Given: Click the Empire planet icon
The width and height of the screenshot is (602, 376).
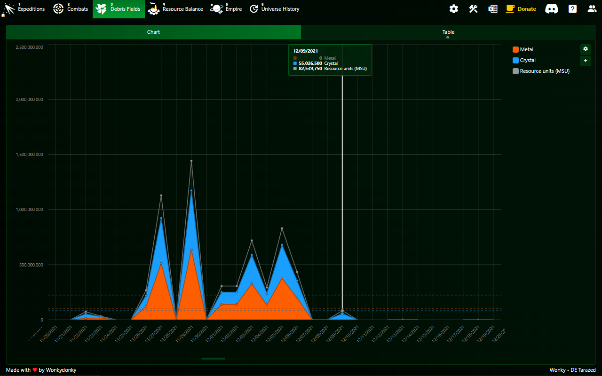Looking at the screenshot, I should [216, 8].
